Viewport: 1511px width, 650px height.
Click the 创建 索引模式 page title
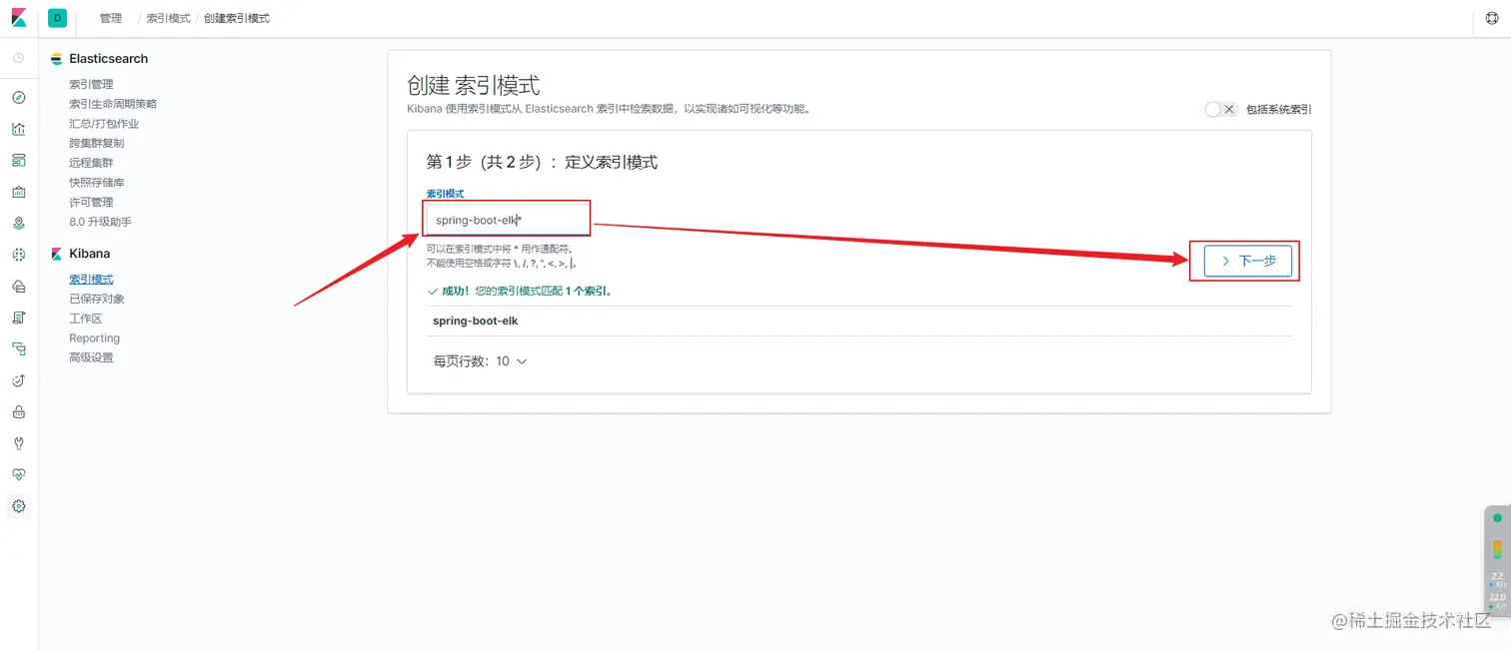[x=474, y=85]
